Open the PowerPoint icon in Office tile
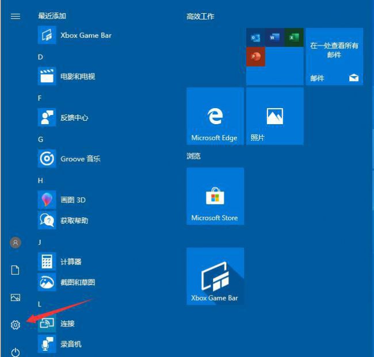The image size is (374, 357). pos(255,56)
